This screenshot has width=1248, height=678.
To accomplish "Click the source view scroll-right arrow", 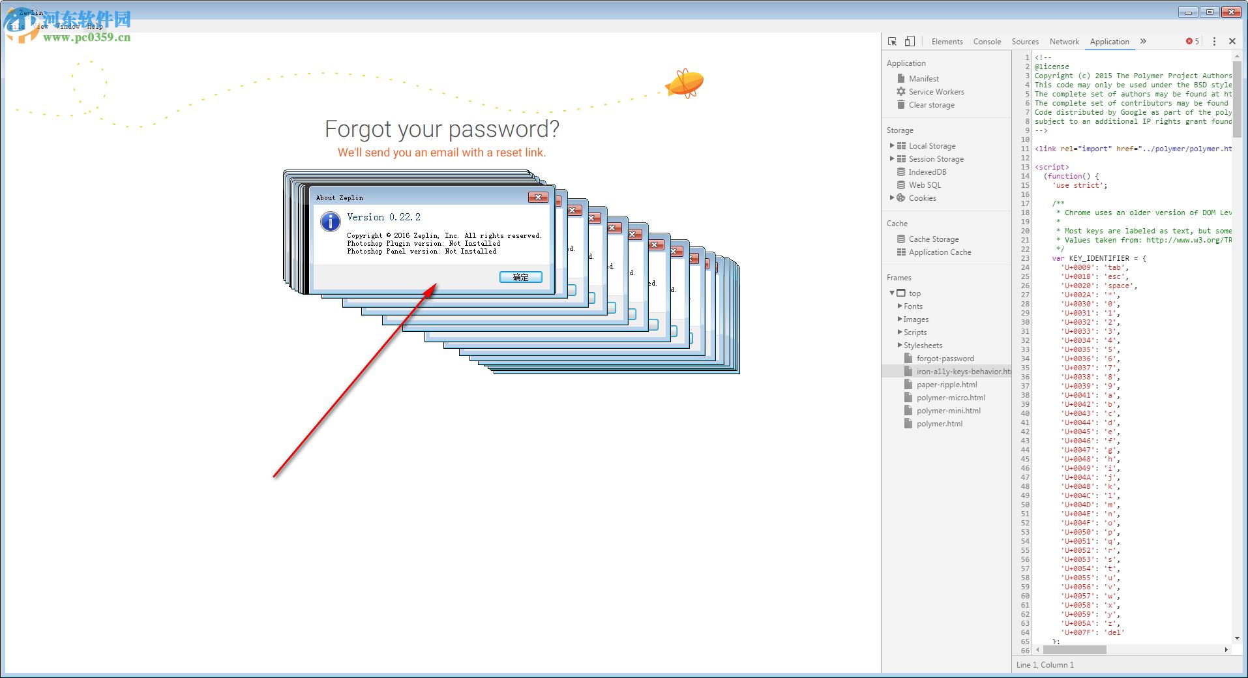I will coord(1226,649).
